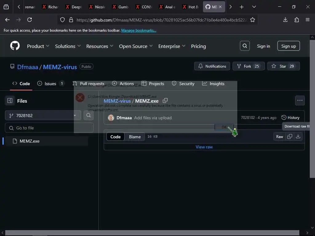Expand the Resources dropdown

(x=100, y=46)
